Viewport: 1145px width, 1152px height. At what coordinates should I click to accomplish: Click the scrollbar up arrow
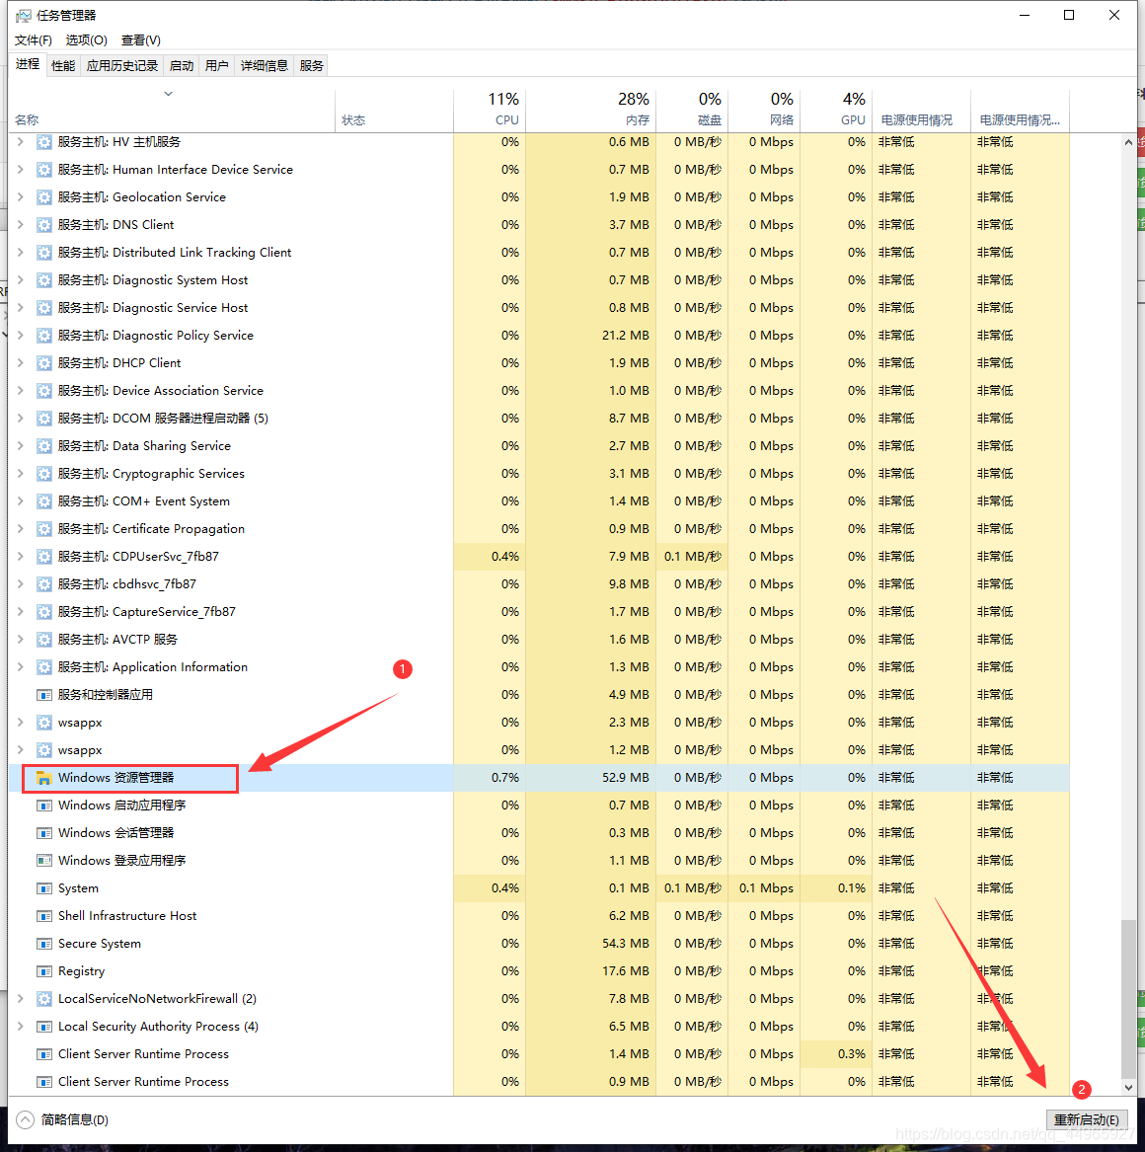tap(1129, 142)
